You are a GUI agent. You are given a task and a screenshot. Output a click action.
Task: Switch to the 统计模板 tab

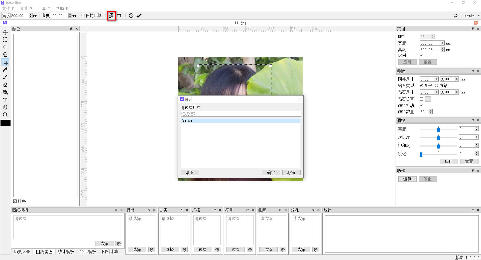(x=66, y=251)
